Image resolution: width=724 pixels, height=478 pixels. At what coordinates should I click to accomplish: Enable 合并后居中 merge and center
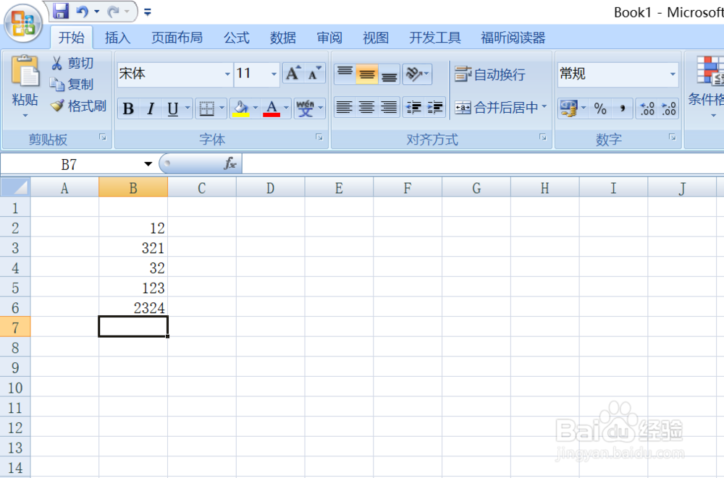[500, 108]
